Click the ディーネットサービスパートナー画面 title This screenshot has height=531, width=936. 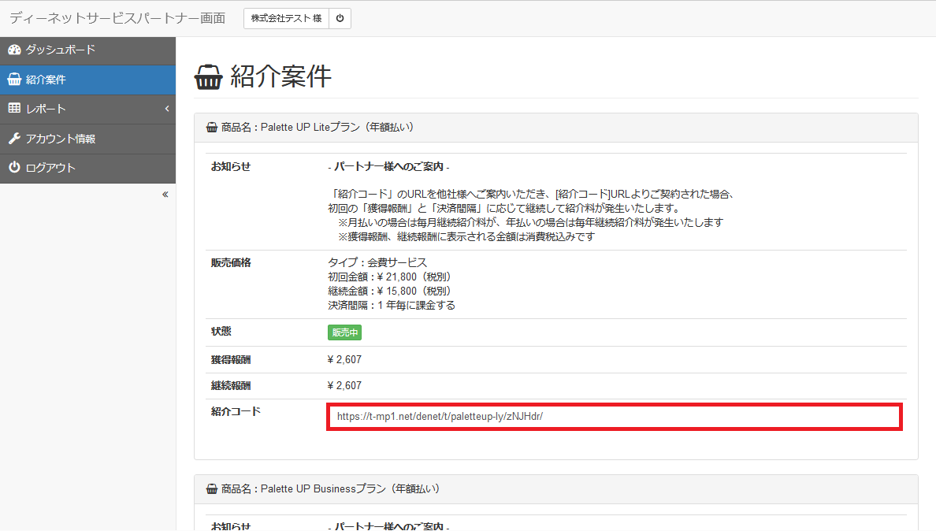coord(117,18)
